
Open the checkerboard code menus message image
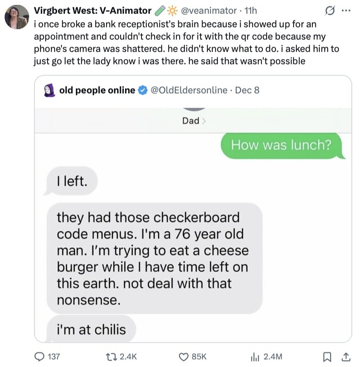point(154,259)
